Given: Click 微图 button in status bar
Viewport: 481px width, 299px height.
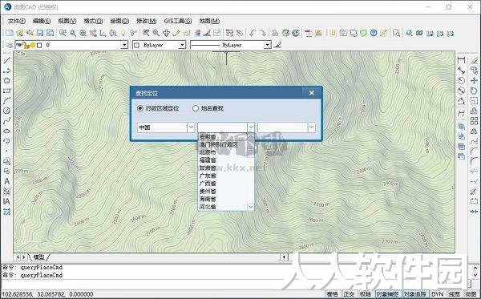Looking at the screenshot, I should click(471, 294).
